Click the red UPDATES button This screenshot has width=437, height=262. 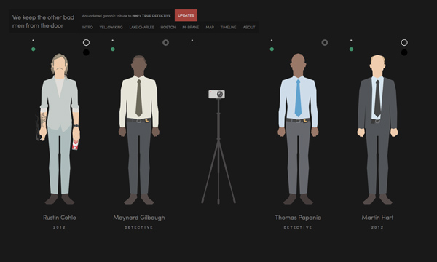186,15
